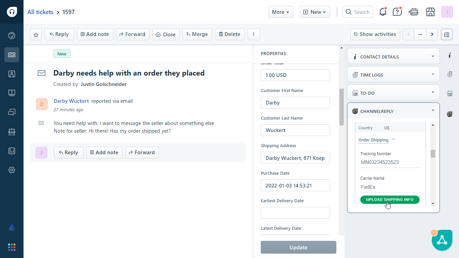
Task: Open the More dropdown
Action: click(281, 12)
